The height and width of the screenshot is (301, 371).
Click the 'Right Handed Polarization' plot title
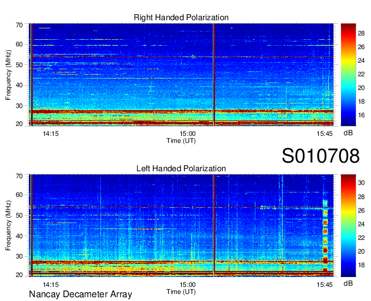(181, 17)
